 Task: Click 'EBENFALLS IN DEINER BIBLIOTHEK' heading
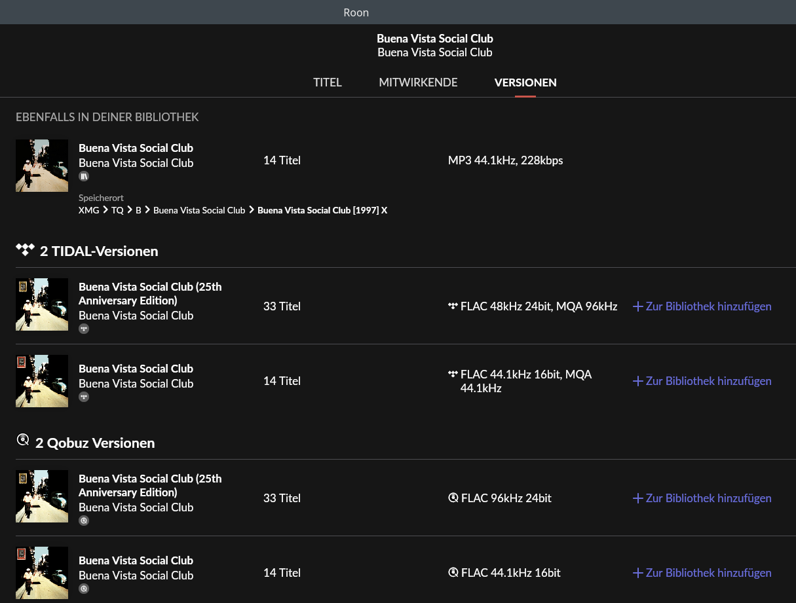pyautogui.click(x=107, y=117)
